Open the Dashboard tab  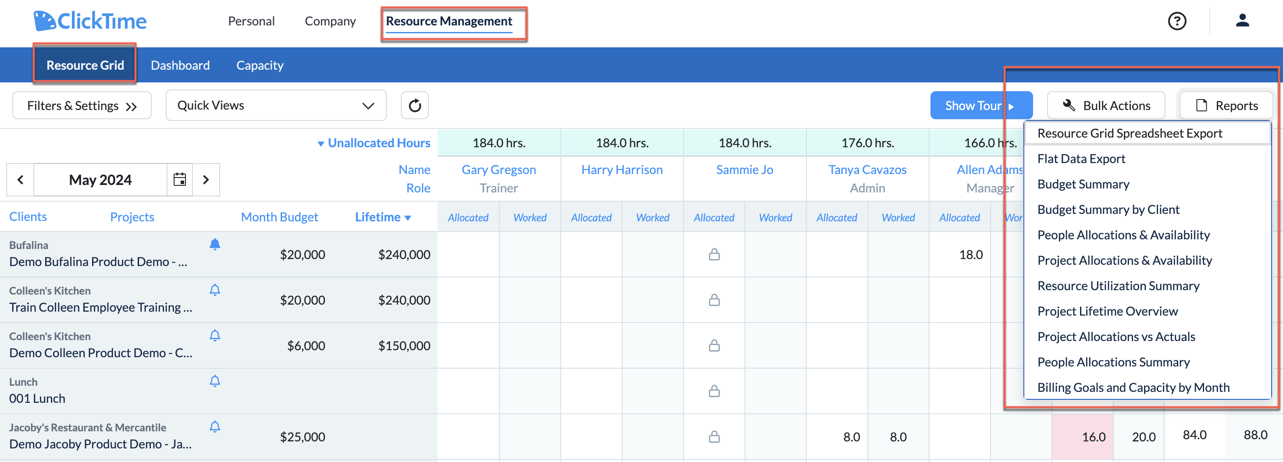tap(180, 65)
